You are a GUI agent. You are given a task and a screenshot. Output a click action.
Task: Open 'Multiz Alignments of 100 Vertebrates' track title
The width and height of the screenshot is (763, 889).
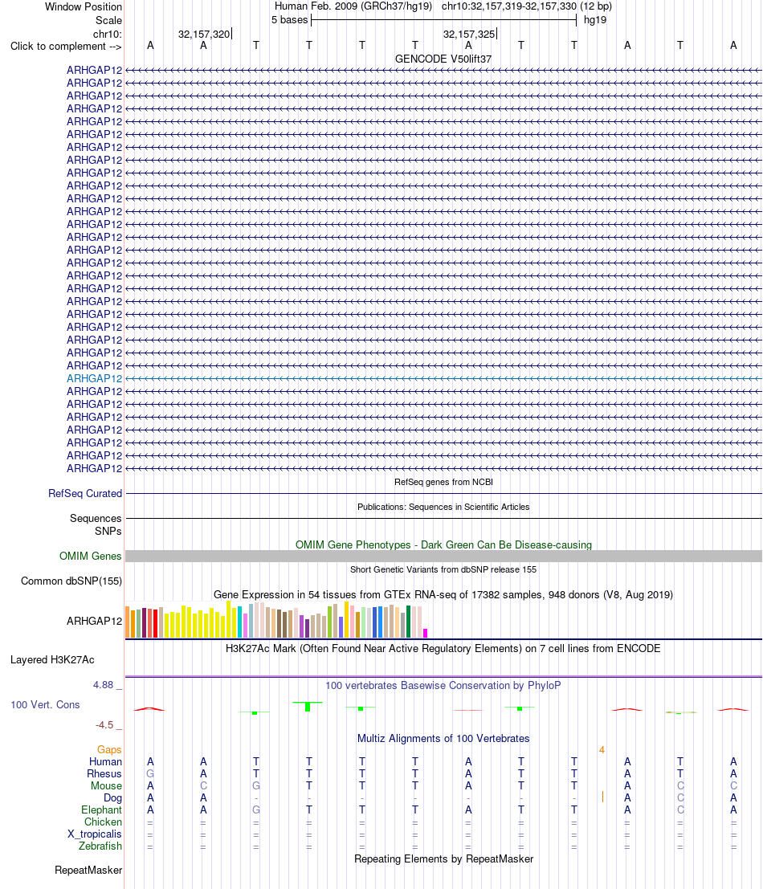(443, 739)
